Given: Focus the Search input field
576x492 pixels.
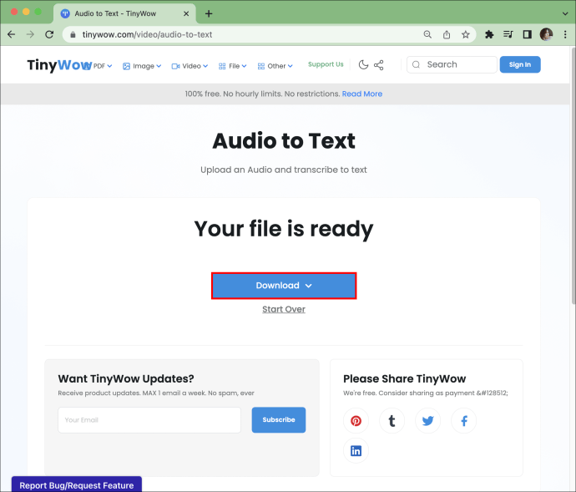Looking at the screenshot, I should (452, 64).
